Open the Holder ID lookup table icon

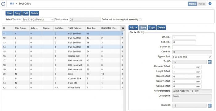tap(210, 106)
